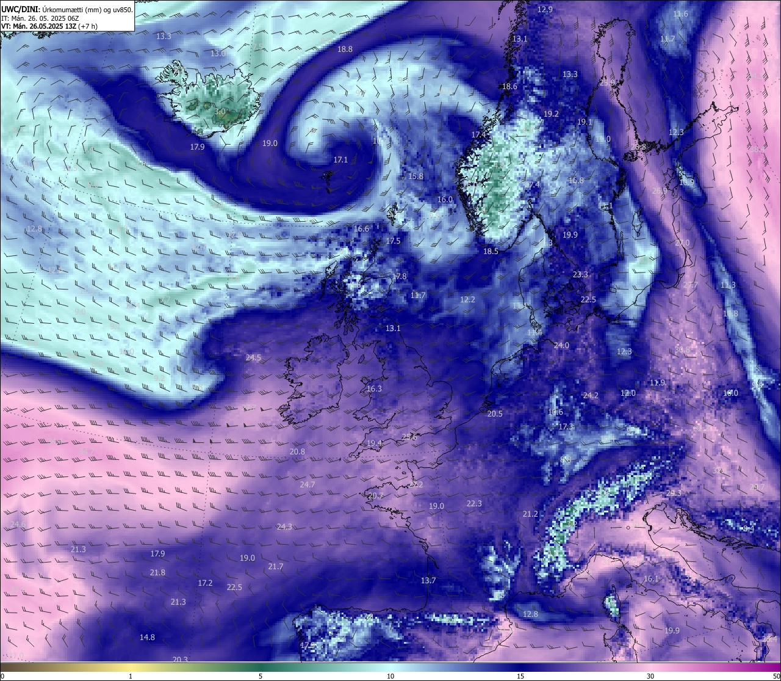
Task: Click the 23.3 value over Denmark area
Action: tap(580, 275)
